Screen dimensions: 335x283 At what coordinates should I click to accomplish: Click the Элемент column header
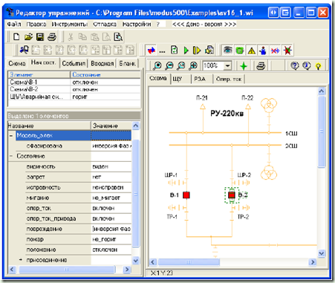point(39,74)
